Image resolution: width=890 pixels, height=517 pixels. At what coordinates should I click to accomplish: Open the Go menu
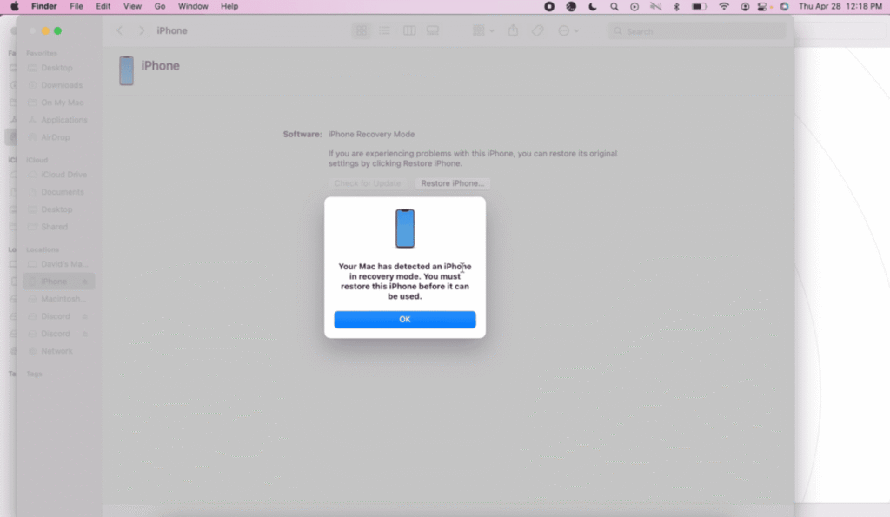tap(160, 6)
